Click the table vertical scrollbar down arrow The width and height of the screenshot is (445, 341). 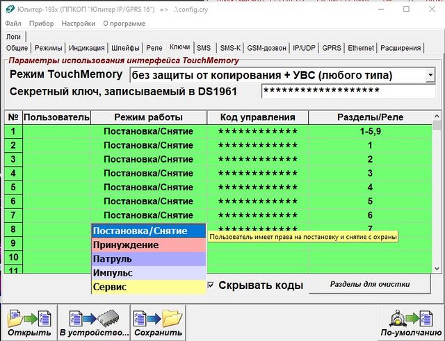coord(437,268)
